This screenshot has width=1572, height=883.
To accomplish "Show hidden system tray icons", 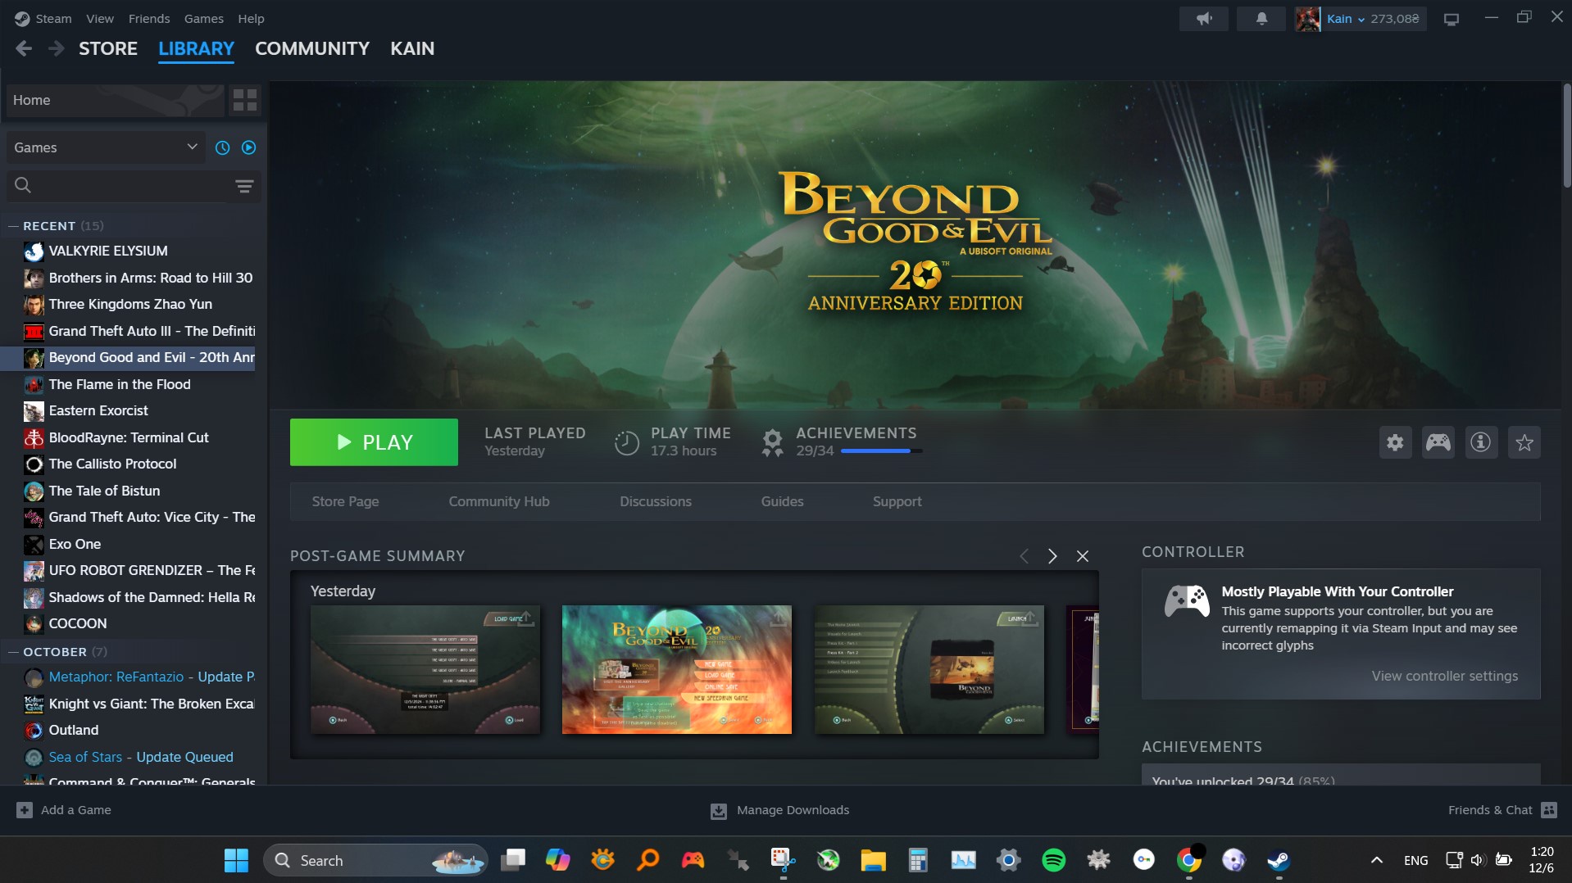I will (x=1377, y=860).
